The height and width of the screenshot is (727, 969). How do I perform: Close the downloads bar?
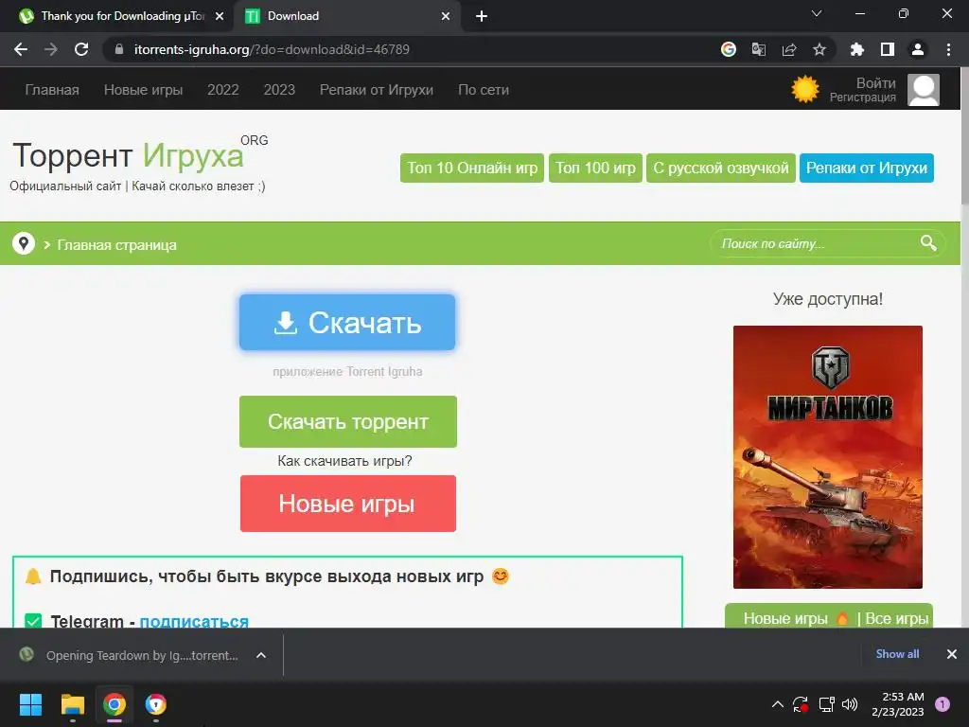(952, 654)
